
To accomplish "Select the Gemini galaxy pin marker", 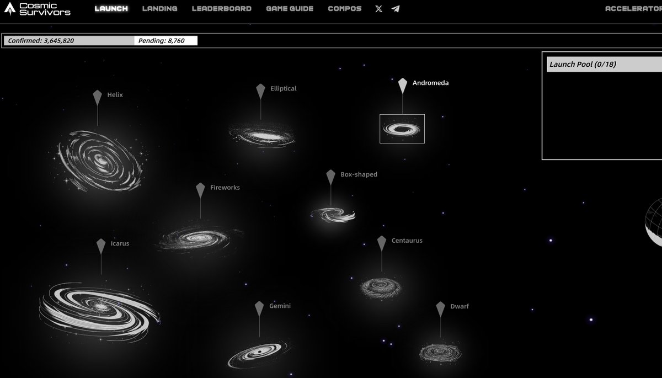I will pos(259,308).
